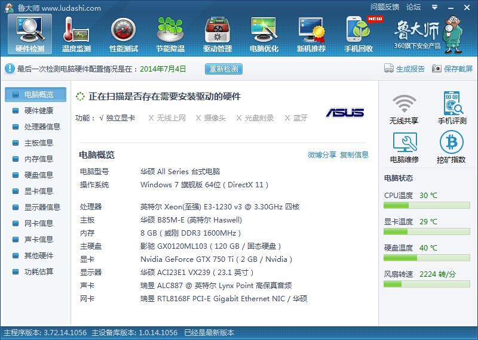Viewport: 478px width, 340px height.
Task: Open the 性能测试 performance test
Action: tap(124, 34)
